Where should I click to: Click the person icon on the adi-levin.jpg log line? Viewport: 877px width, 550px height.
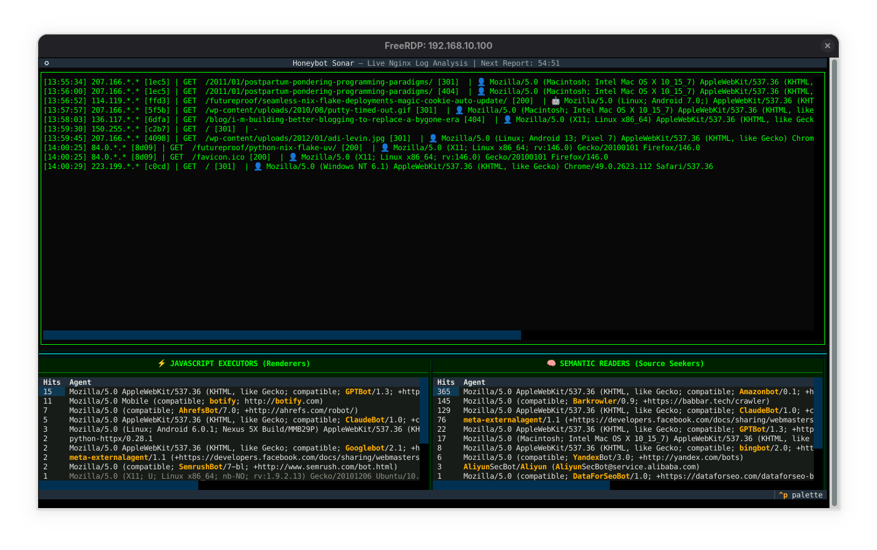coord(433,138)
